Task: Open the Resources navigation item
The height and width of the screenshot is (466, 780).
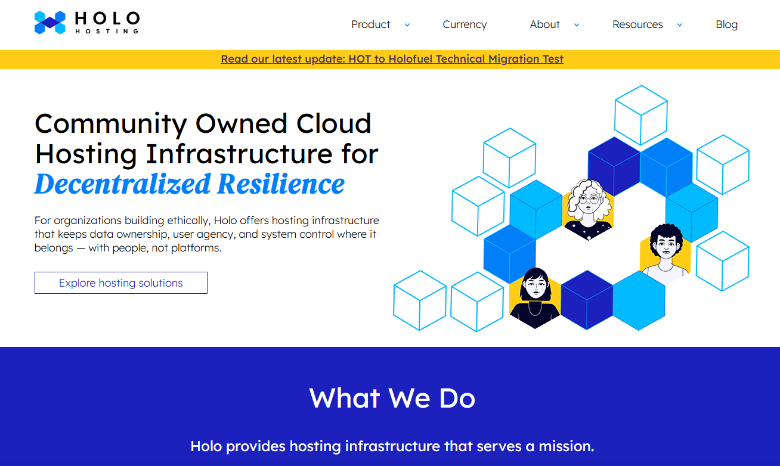Action: 637,24
